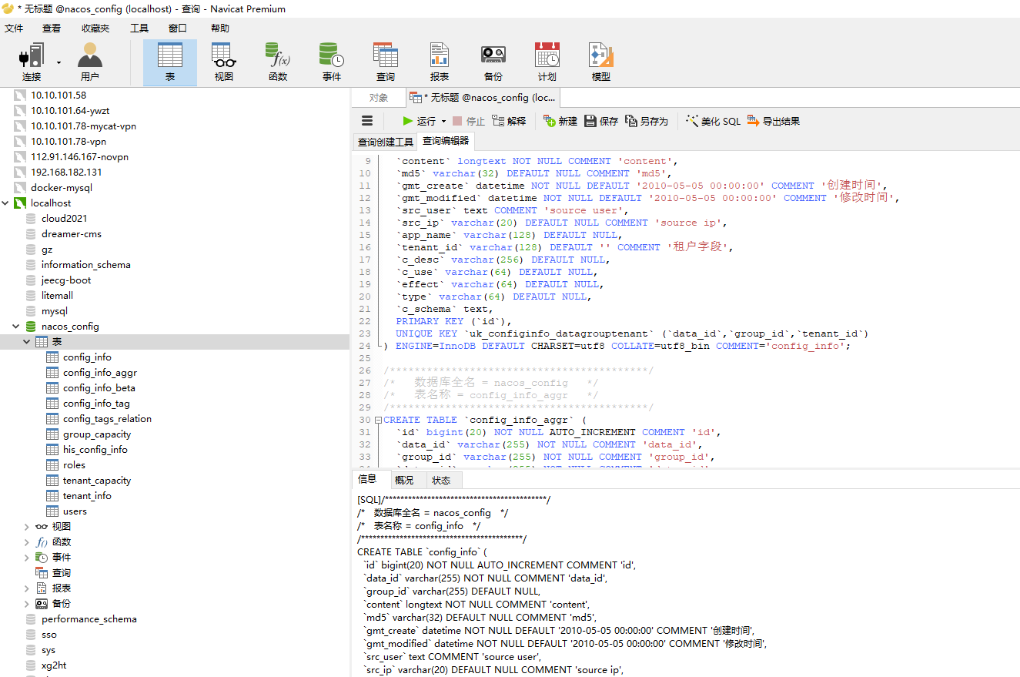Open the 查看 (View) menu

pos(52,28)
